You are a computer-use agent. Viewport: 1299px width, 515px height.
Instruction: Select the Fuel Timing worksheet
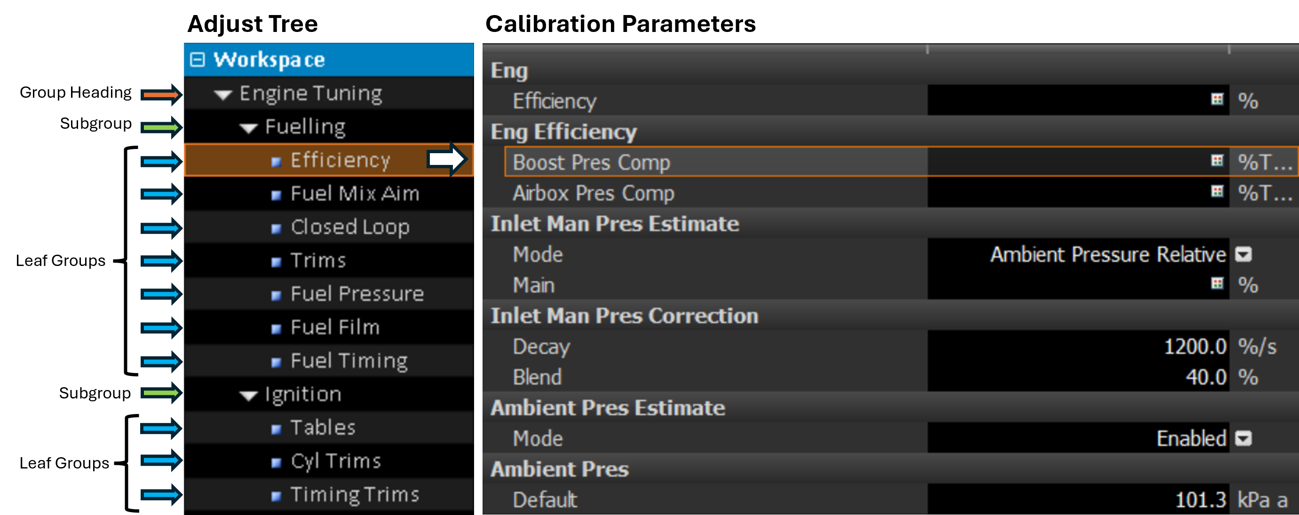[x=349, y=361]
